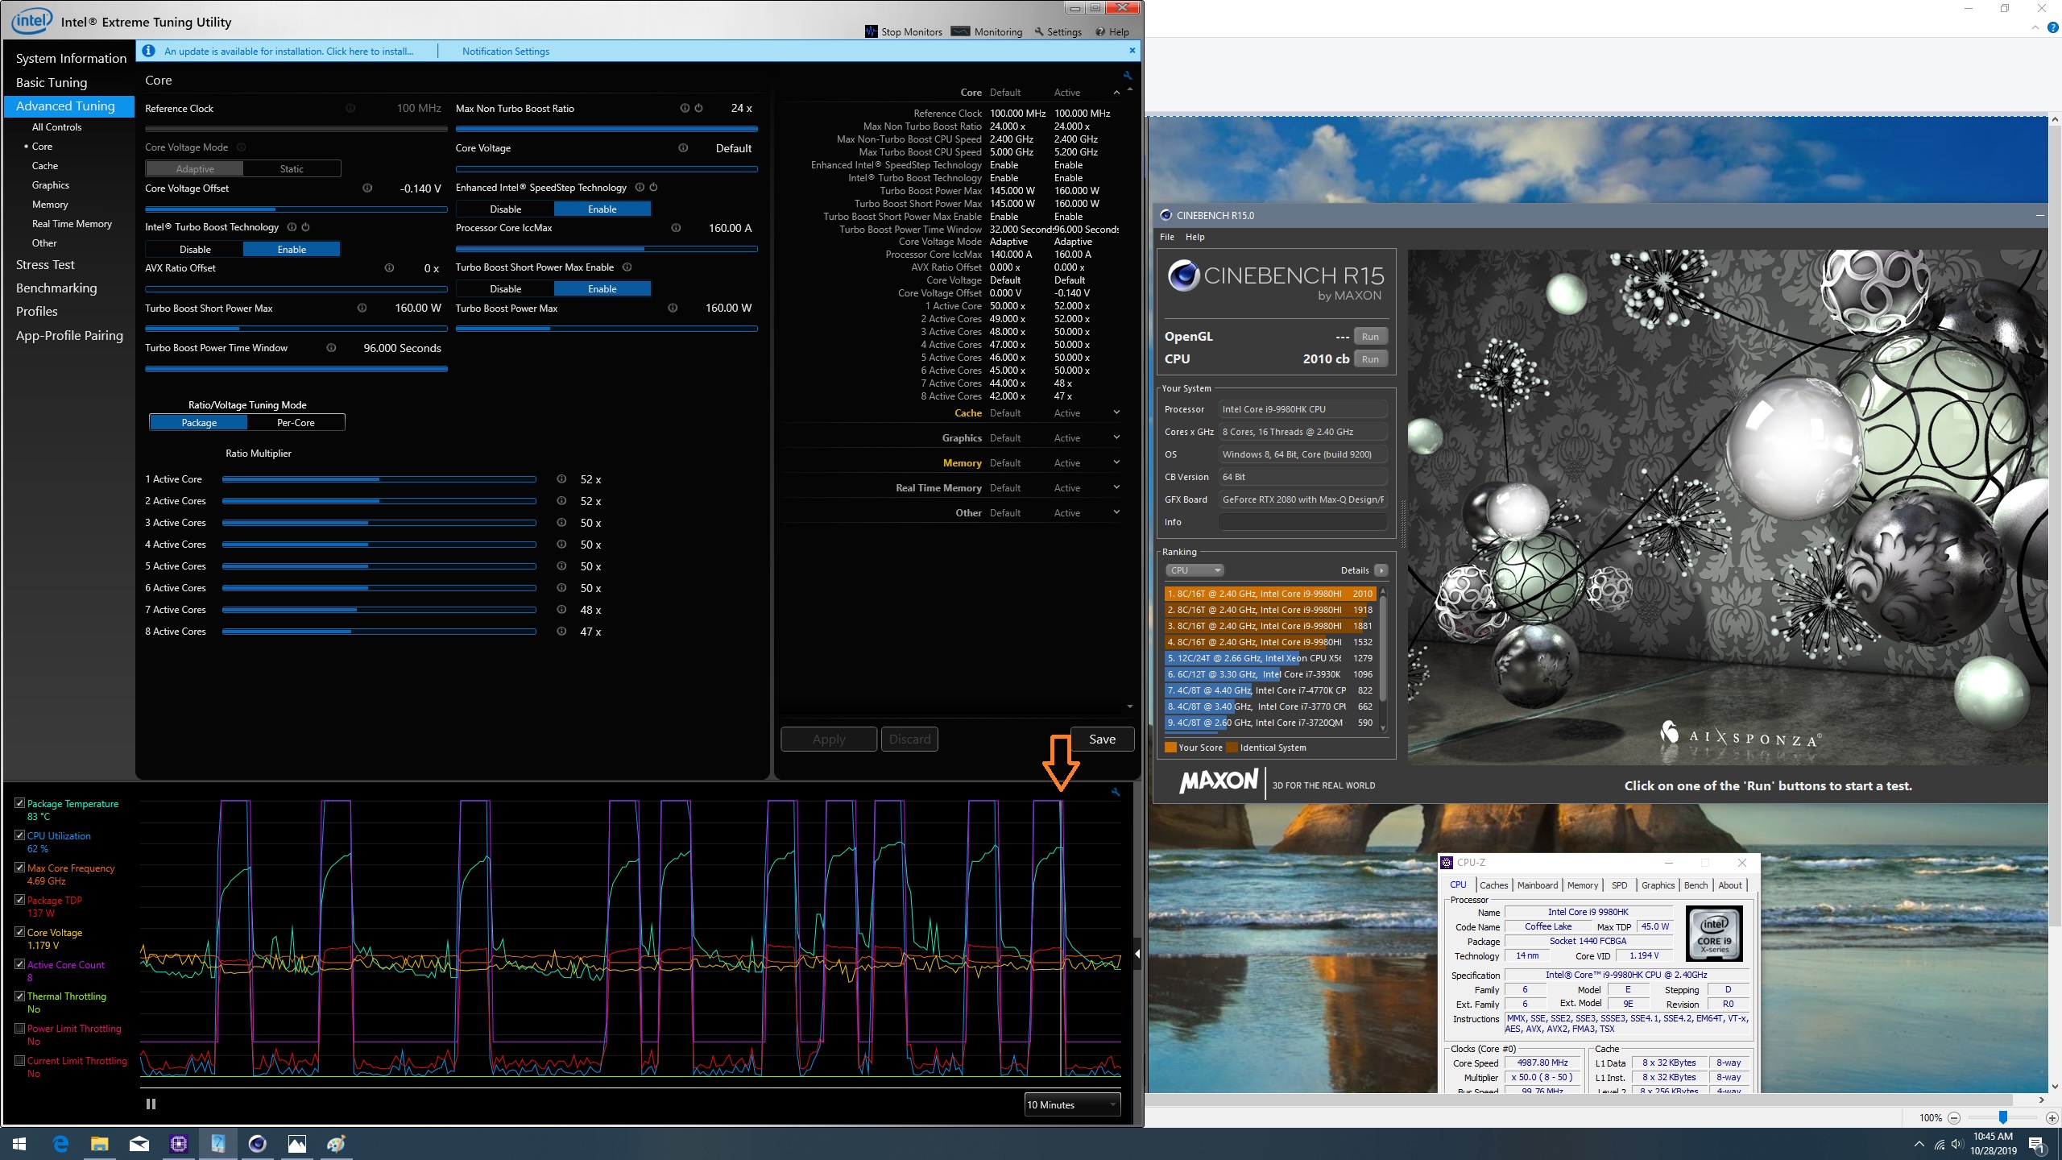
Task: Click volume icon in system tray
Action: click(1957, 1144)
